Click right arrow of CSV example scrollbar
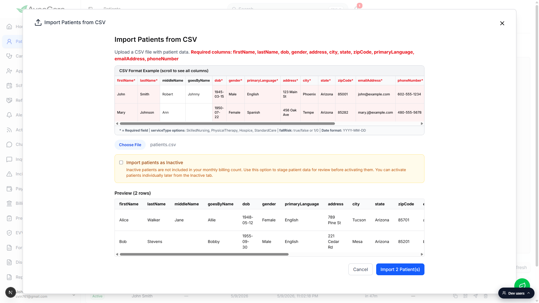The height and width of the screenshot is (303, 539). pyautogui.click(x=422, y=123)
